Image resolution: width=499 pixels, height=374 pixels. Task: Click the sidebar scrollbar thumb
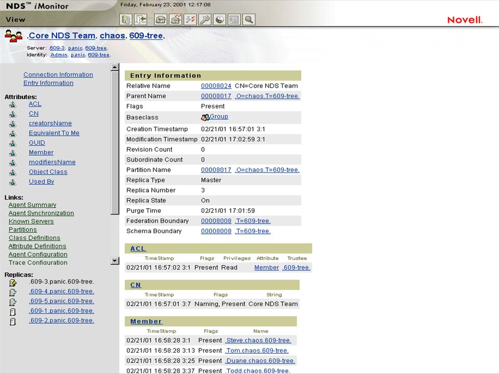[x=114, y=143]
